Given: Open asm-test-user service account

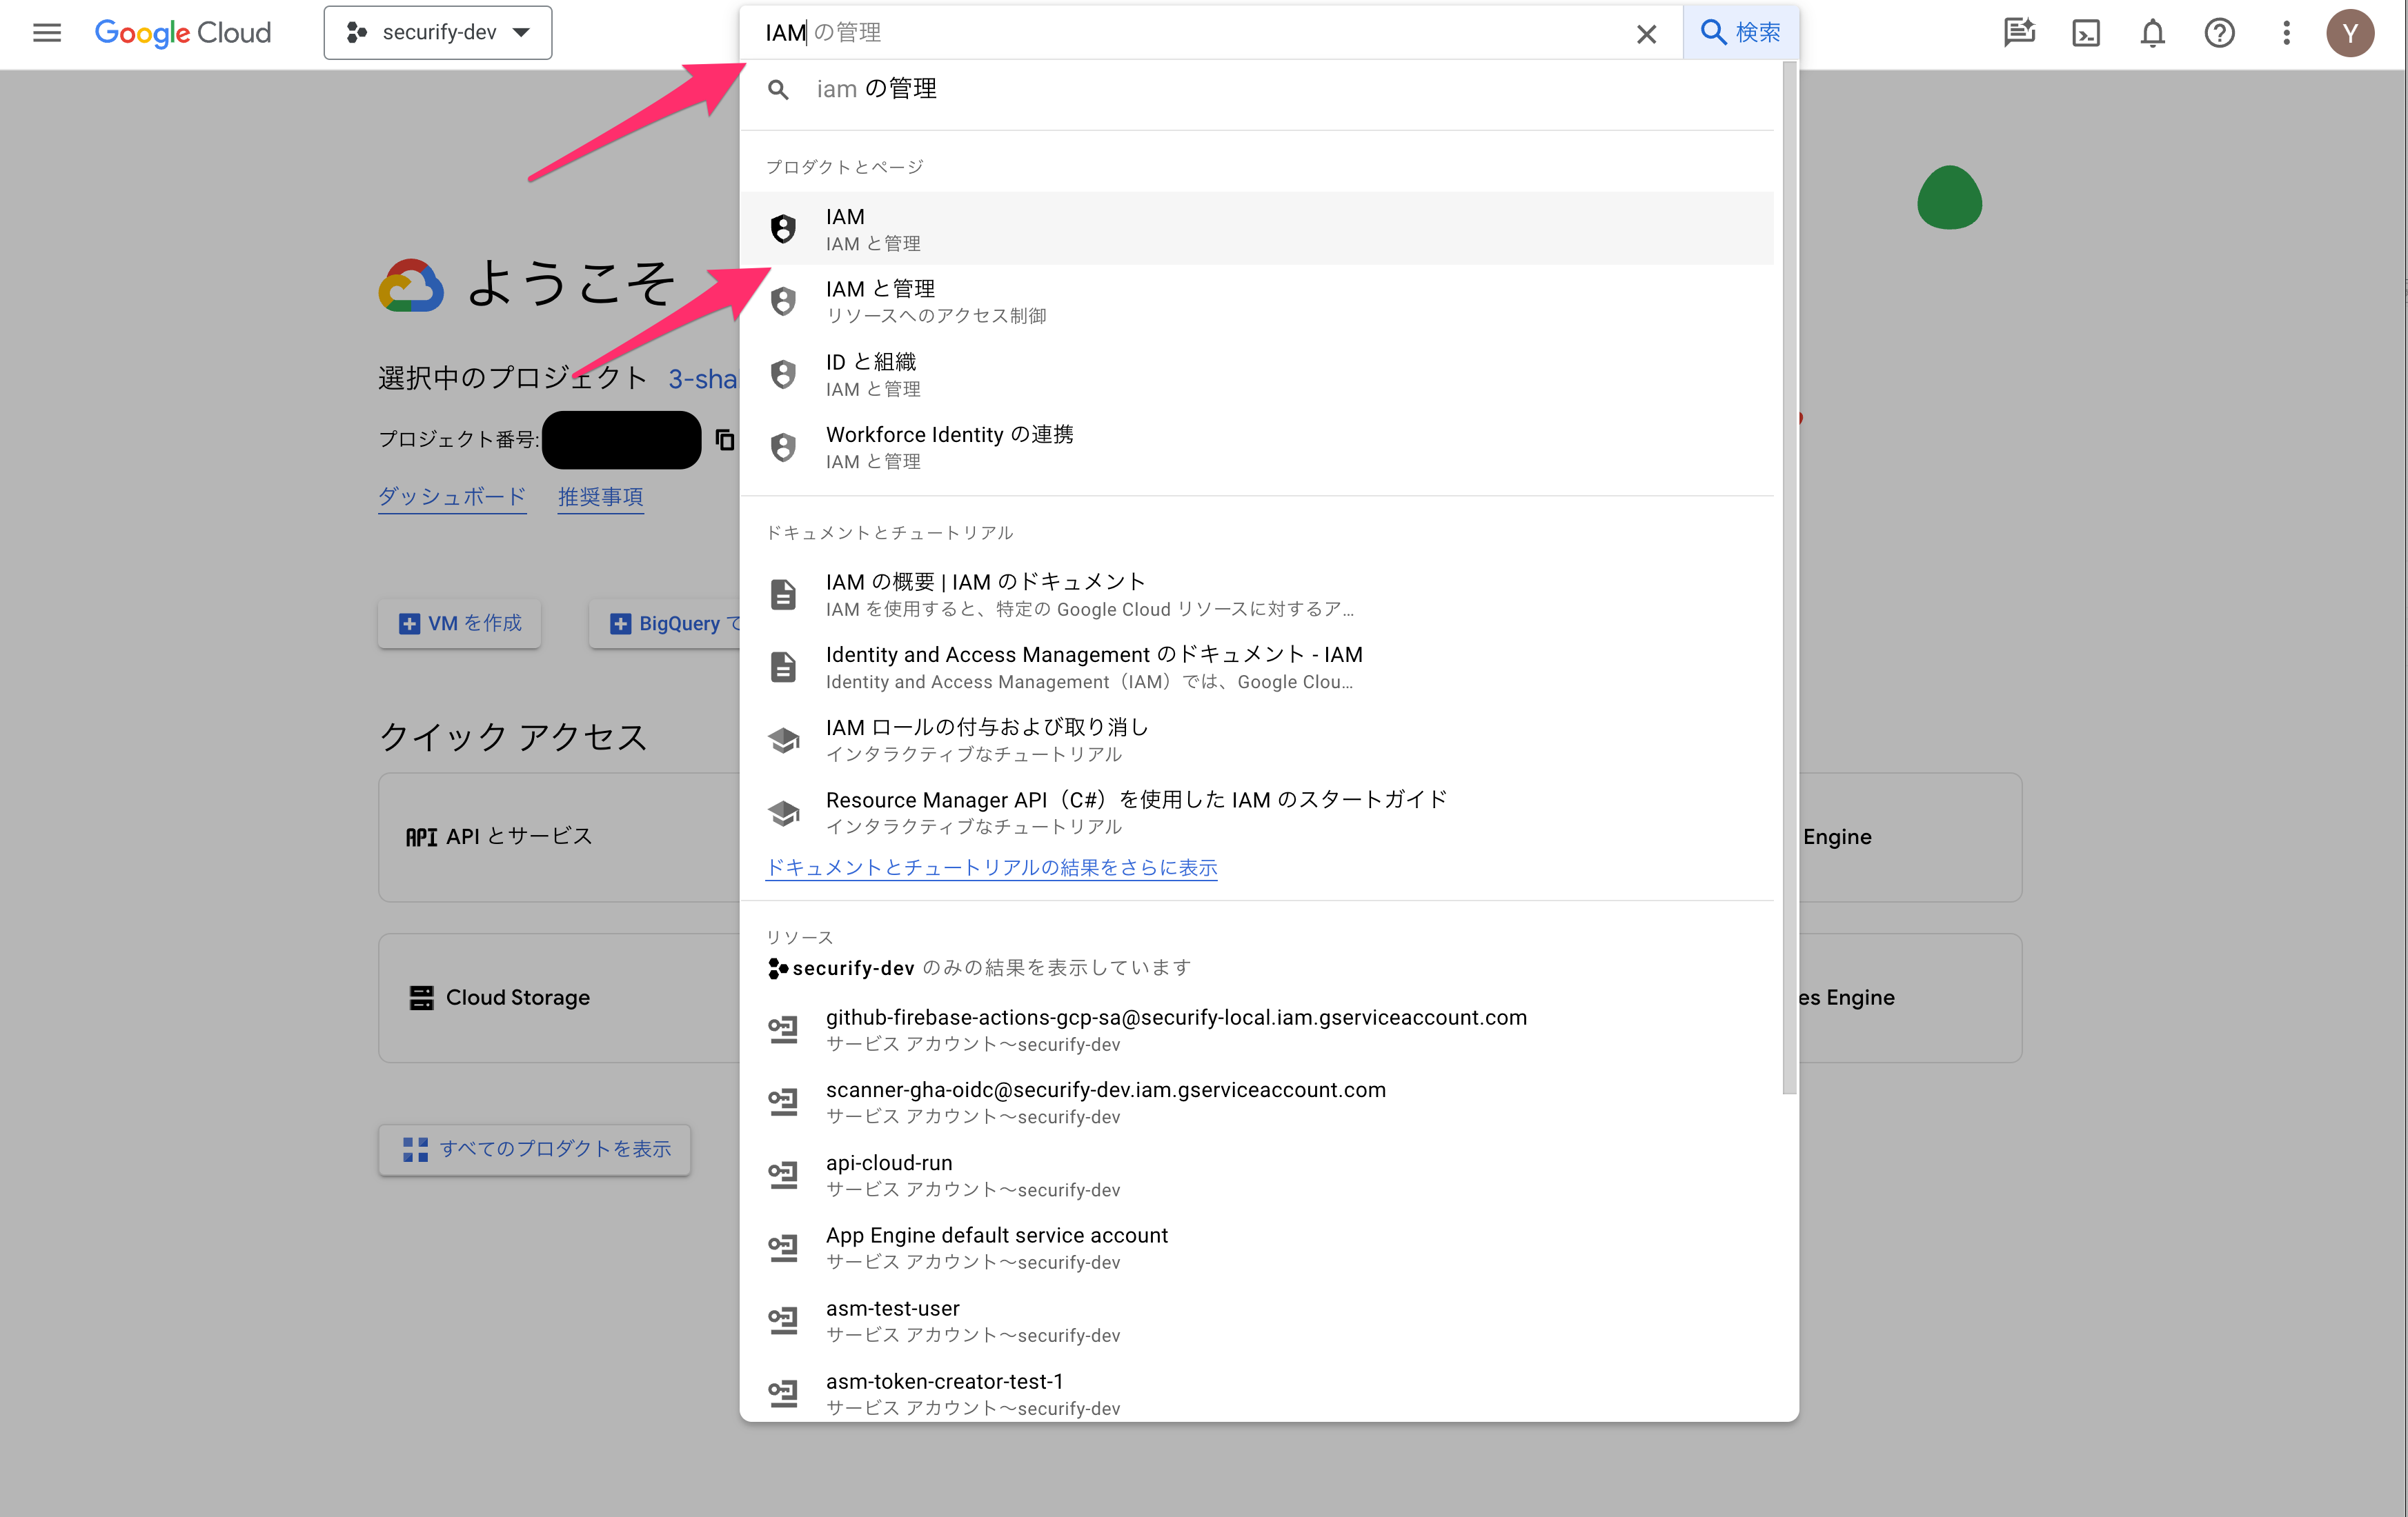Looking at the screenshot, I should pyautogui.click(x=1257, y=1321).
